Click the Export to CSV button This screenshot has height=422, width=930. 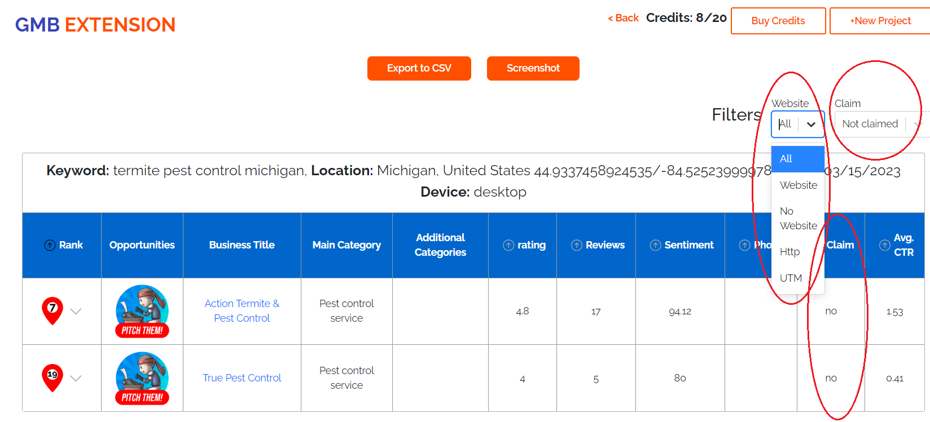(x=419, y=68)
